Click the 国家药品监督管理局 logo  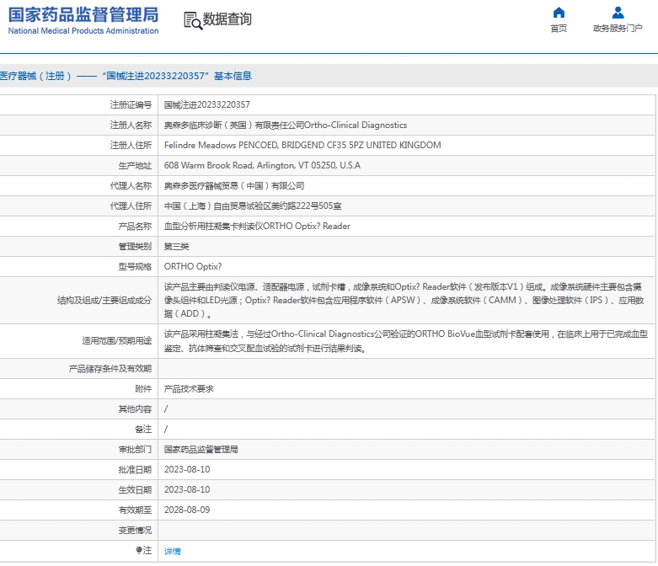pyautogui.click(x=83, y=14)
